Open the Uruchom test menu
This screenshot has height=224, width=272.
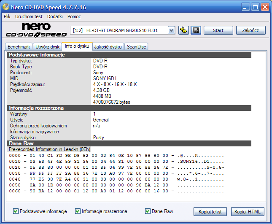29,16
